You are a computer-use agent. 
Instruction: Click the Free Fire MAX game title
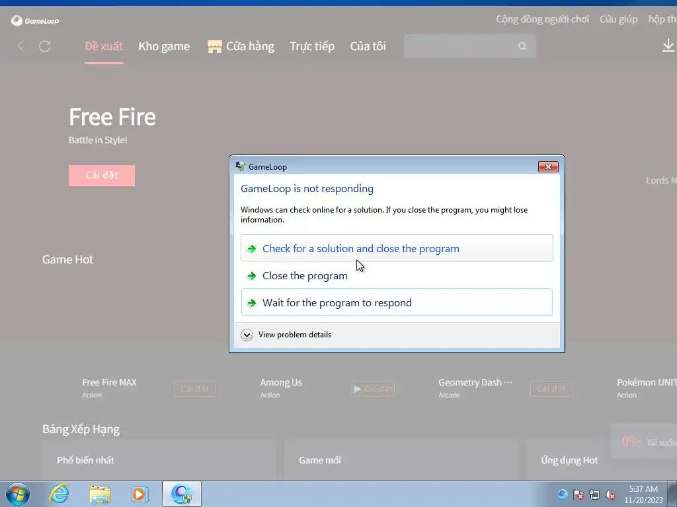pos(109,382)
